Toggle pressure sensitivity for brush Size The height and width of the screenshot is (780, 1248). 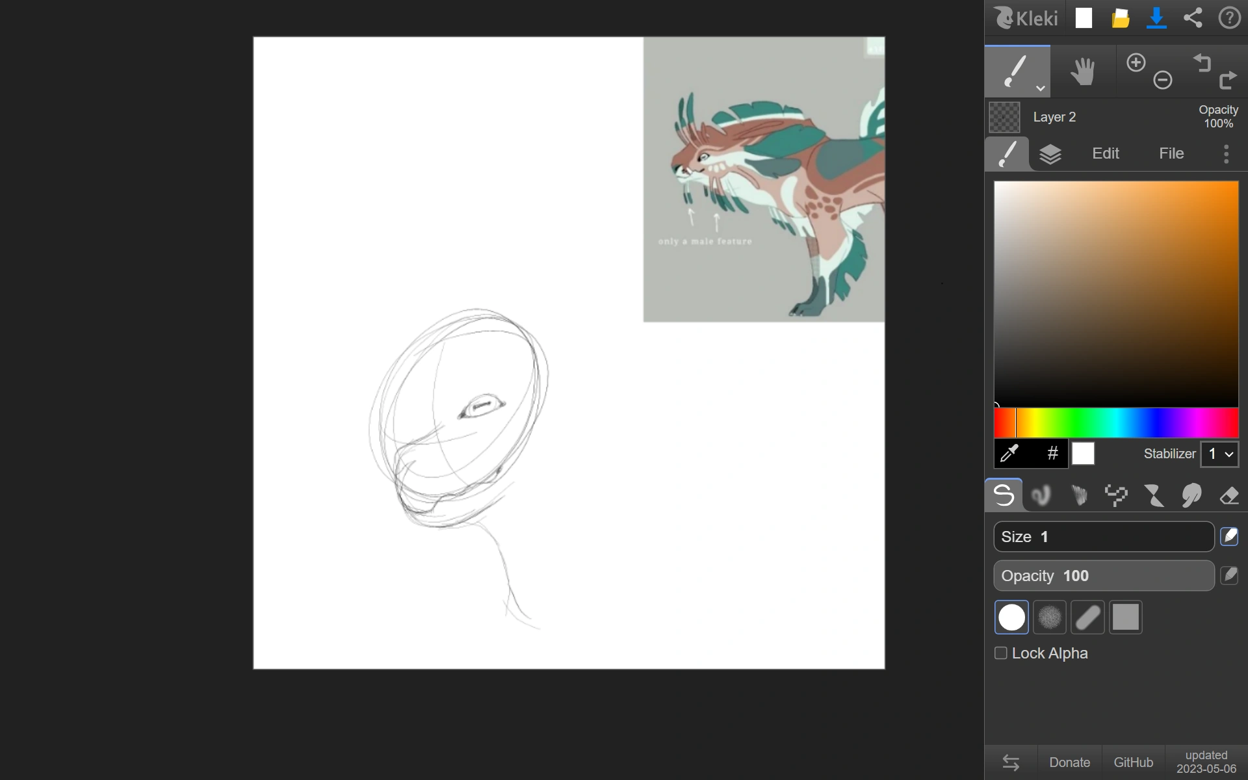pos(1229,536)
